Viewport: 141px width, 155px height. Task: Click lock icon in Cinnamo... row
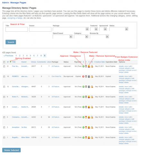(x=92, y=117)
